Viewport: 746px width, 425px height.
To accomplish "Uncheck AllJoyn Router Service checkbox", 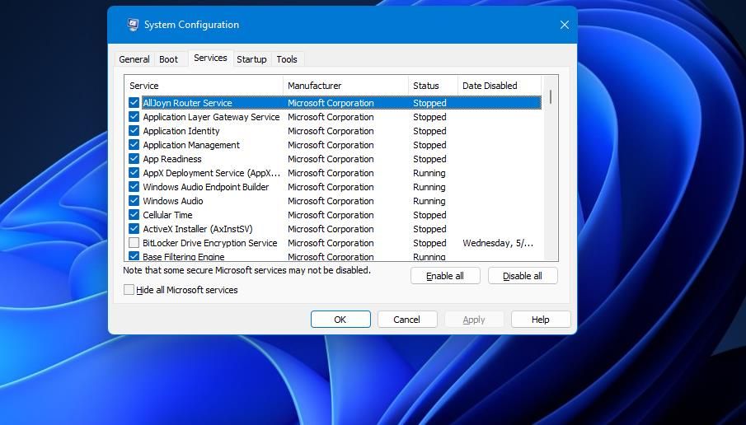I will 134,103.
